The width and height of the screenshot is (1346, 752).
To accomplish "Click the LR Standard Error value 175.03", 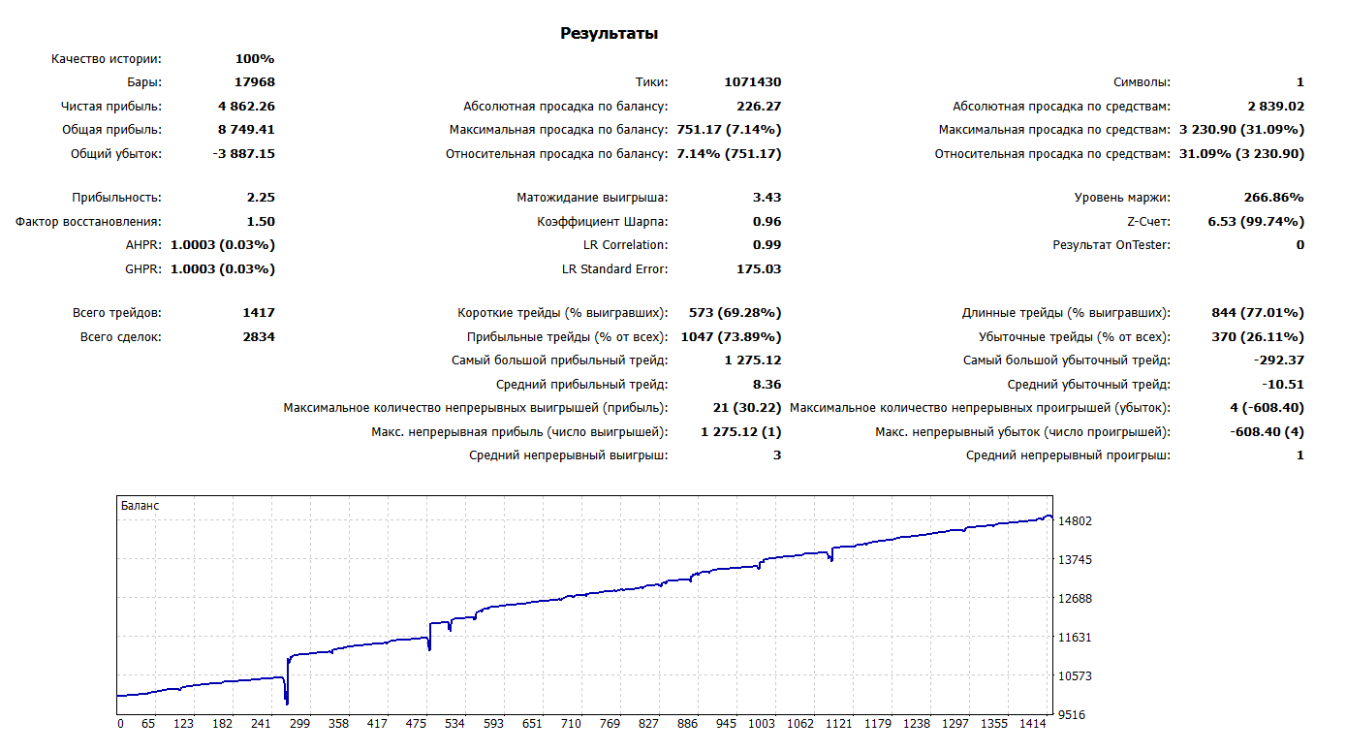I will [758, 269].
